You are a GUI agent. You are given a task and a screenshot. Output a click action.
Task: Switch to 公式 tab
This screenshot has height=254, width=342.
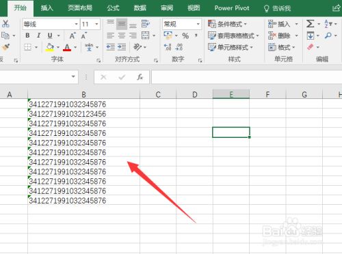tap(113, 8)
